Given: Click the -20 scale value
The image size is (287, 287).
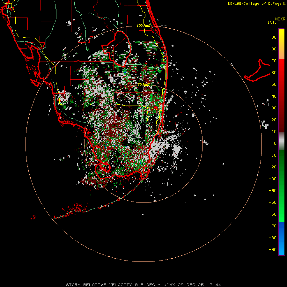Looking at the screenshot, I should (273, 167).
